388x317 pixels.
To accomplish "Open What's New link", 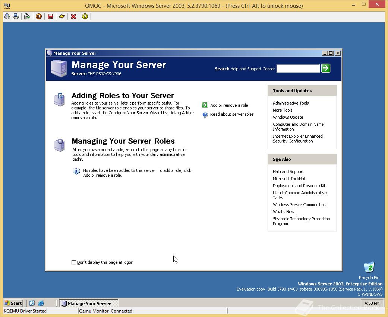I will 284,212.
